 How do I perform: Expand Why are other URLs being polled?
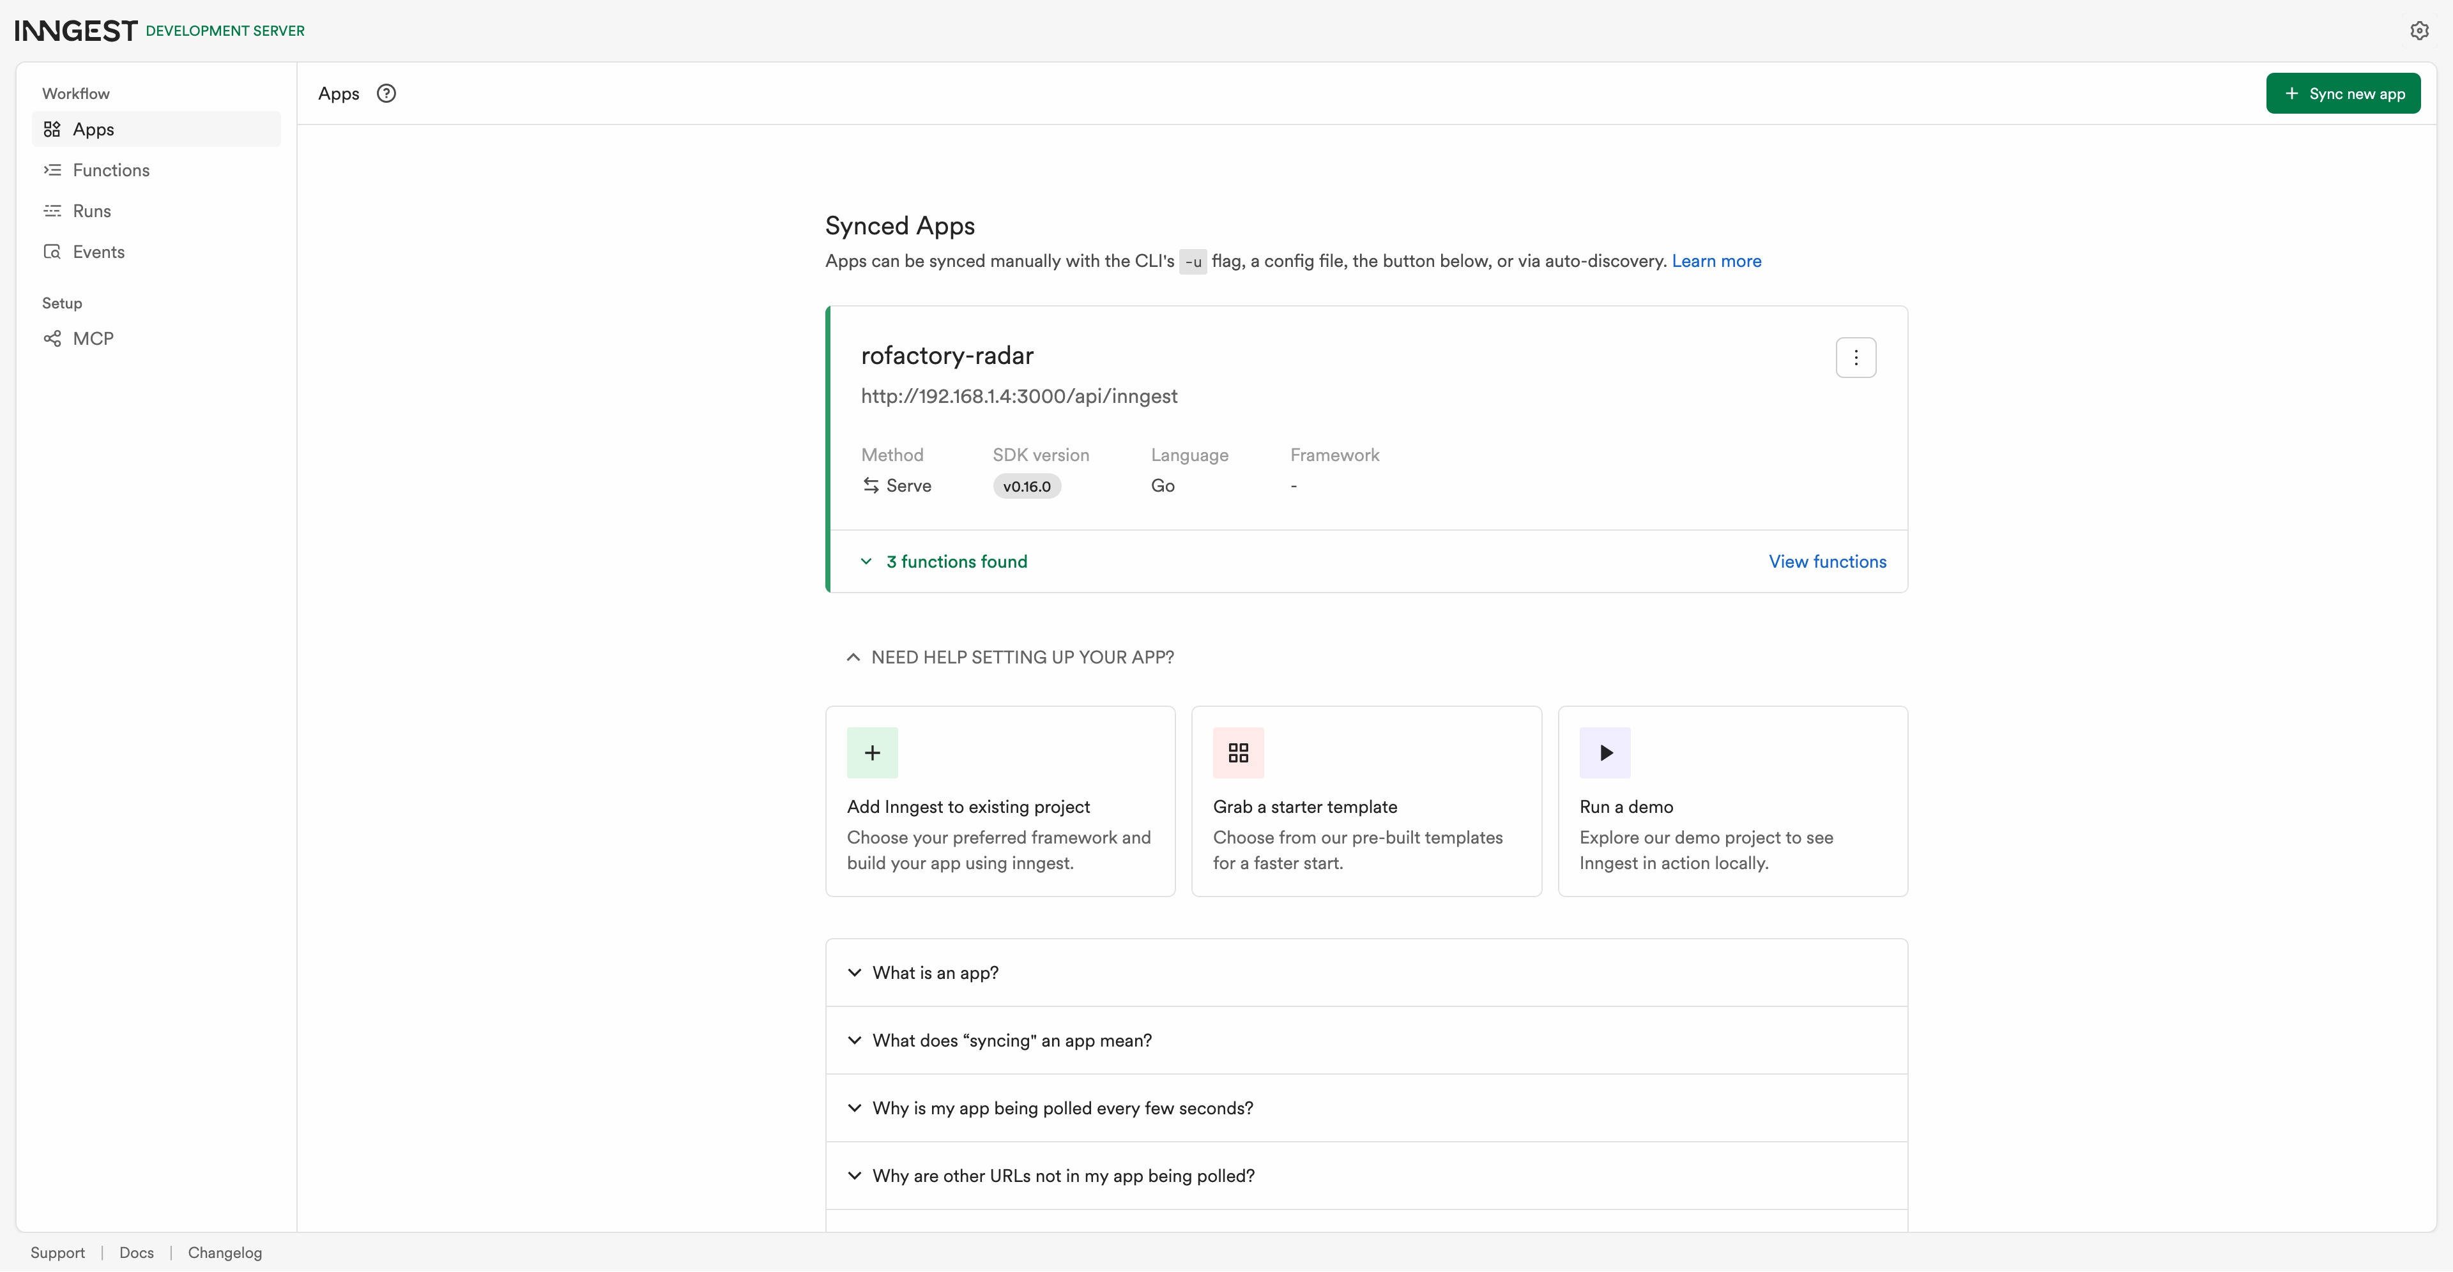coord(1366,1176)
